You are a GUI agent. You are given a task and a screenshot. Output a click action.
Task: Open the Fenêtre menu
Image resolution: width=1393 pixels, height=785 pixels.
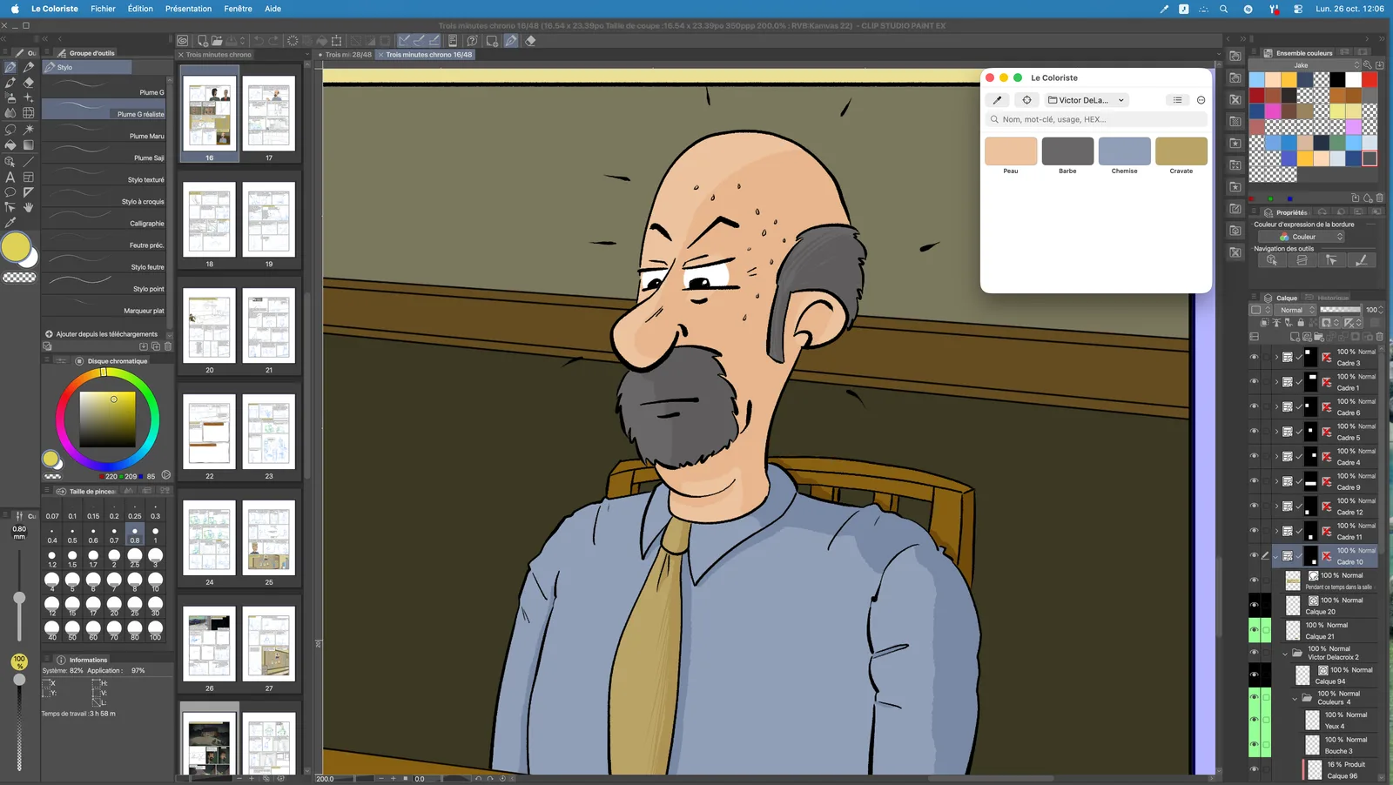coord(238,9)
